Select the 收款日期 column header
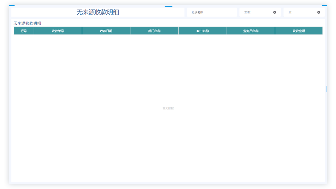Screen dimensions: 336x189 tap(106, 31)
